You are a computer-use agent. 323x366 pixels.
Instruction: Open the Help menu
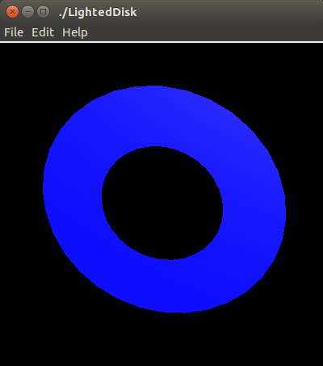click(x=75, y=32)
